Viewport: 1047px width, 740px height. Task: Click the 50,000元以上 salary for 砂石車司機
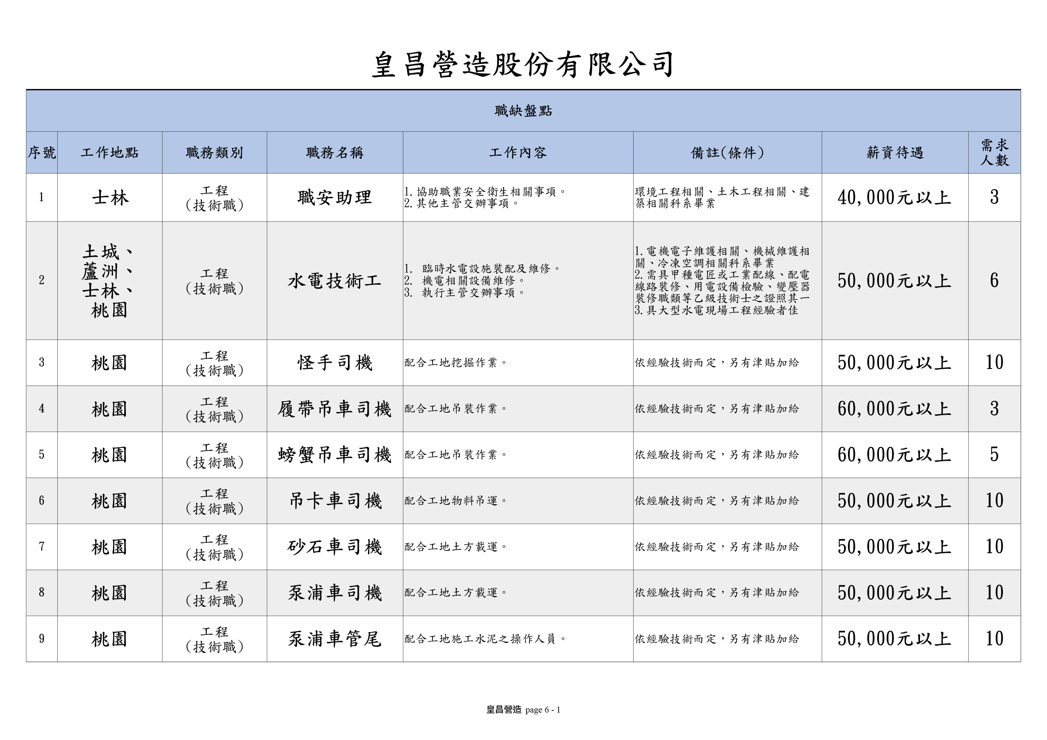(x=894, y=547)
